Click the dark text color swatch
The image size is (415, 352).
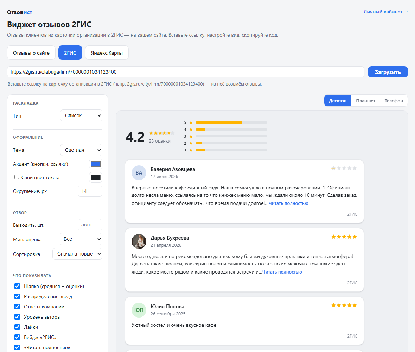(96, 177)
